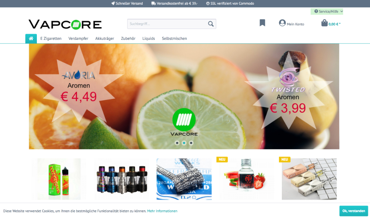This screenshot has width=370, height=219.
Task: Click the search magnifier icon
Action: 211,24
